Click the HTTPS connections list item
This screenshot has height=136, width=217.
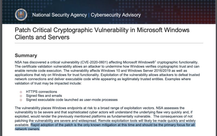click(x=42, y=92)
